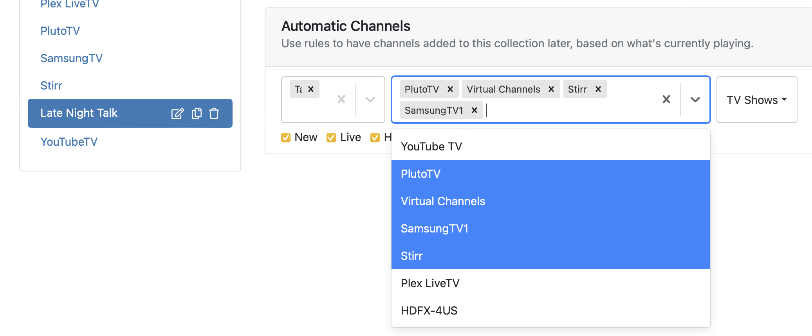
Task: Duplicate the Late Night Talk collection
Action: tap(197, 114)
